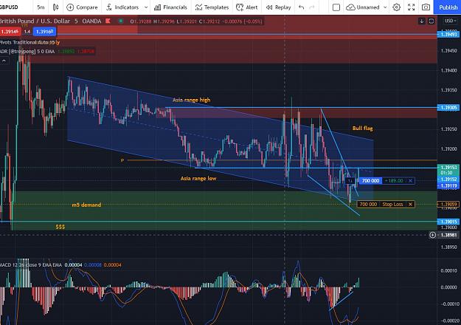This screenshot has width=461, height=325.
Task: Click the green market status indicator
Action: tap(120, 21)
